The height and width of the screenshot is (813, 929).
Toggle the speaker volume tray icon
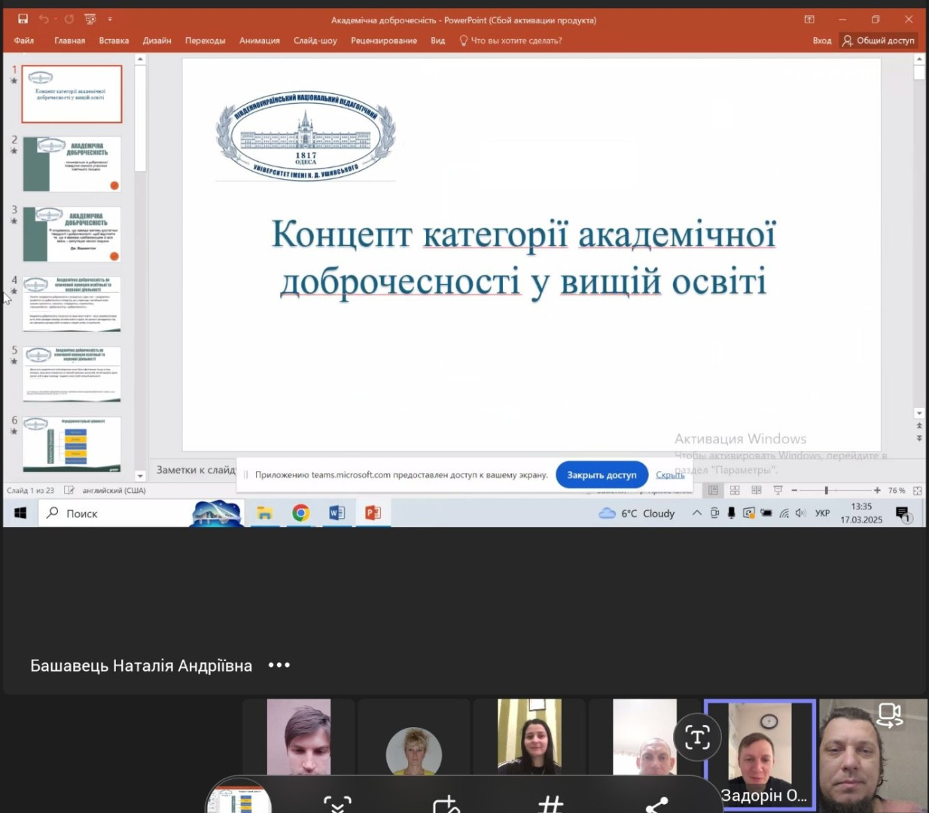(x=800, y=513)
